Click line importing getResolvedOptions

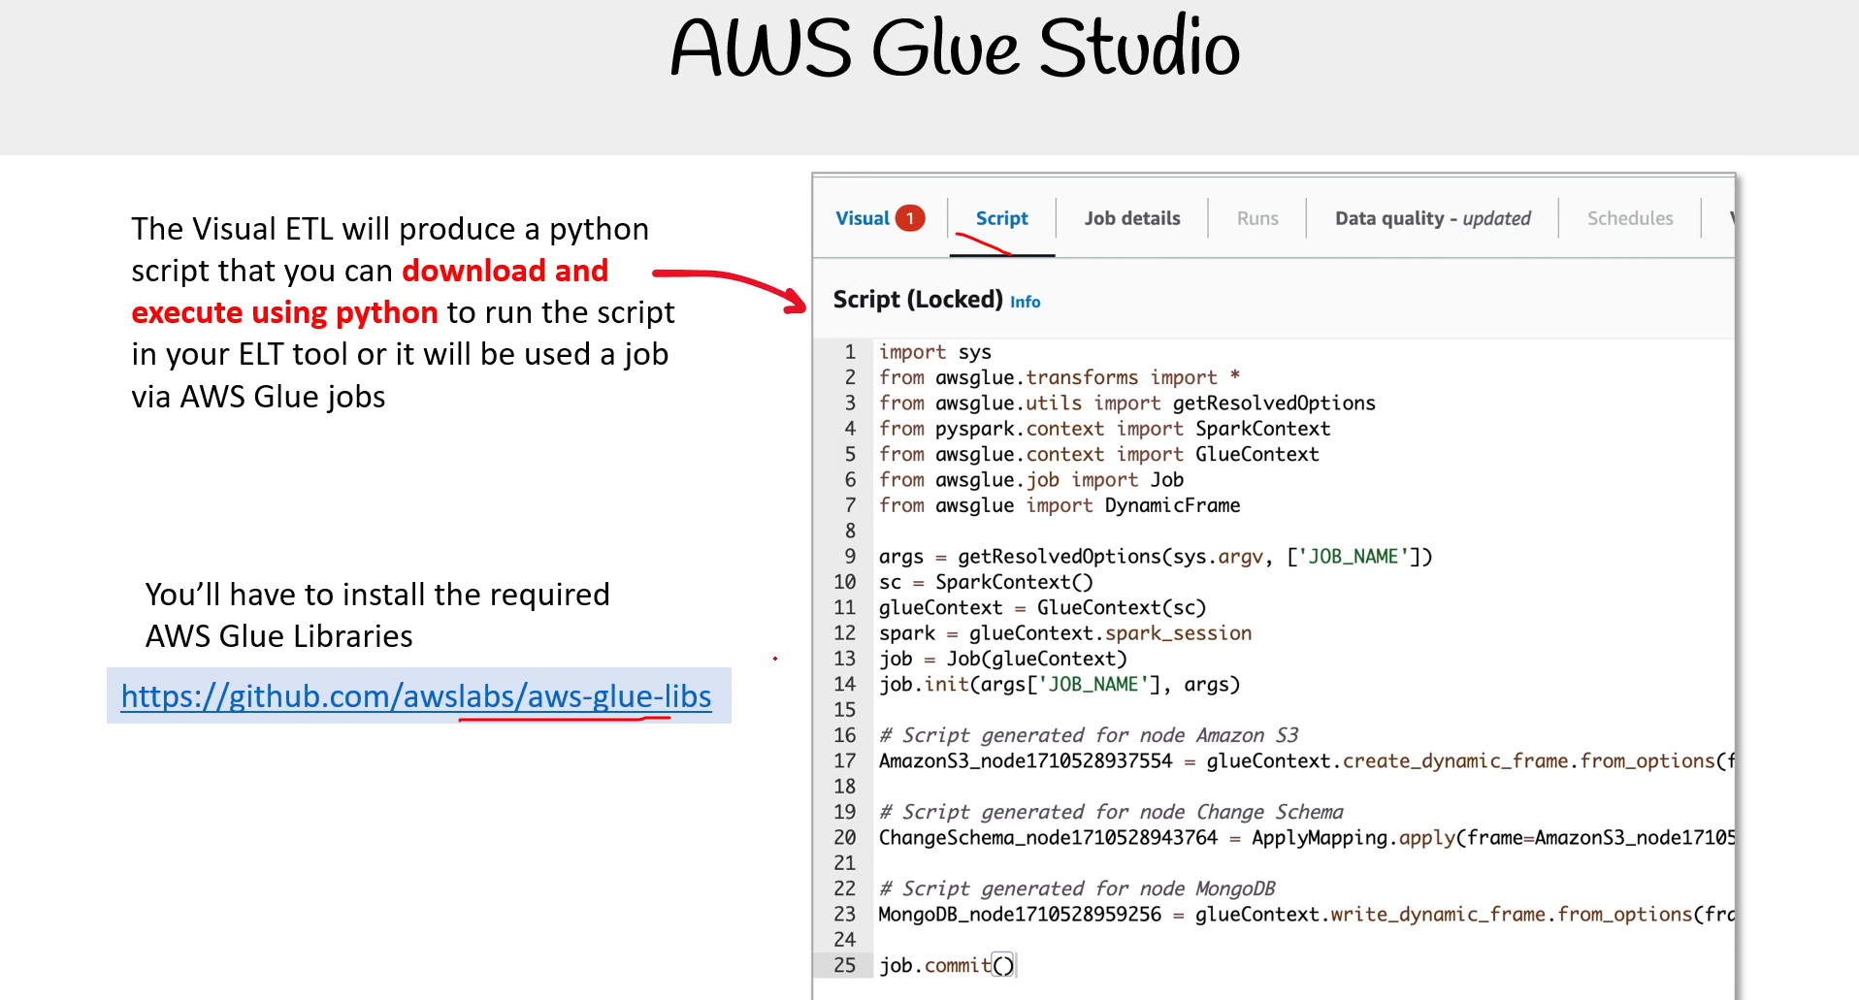click(1126, 403)
